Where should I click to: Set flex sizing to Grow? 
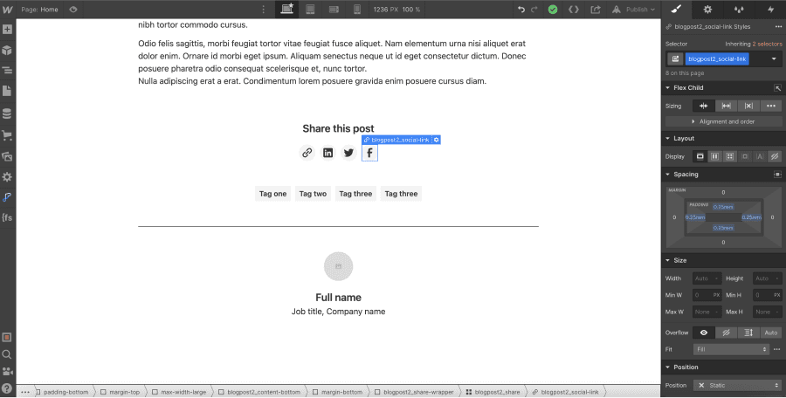tap(727, 106)
